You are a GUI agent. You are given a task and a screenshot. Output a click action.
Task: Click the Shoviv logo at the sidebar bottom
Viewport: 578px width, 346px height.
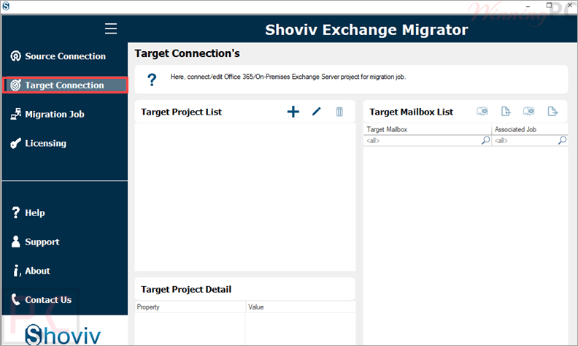63,334
